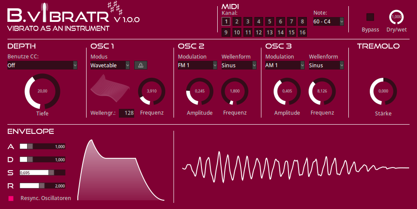Click the OSC 1 Frequenz dial
The image size is (417, 209).
click(x=152, y=91)
